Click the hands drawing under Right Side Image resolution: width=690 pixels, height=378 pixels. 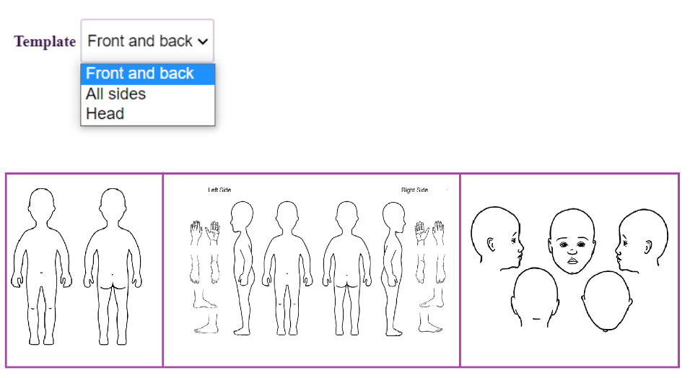(x=430, y=232)
